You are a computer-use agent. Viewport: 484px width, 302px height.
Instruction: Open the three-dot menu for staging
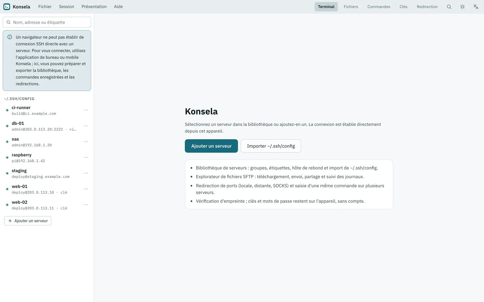coord(86,173)
